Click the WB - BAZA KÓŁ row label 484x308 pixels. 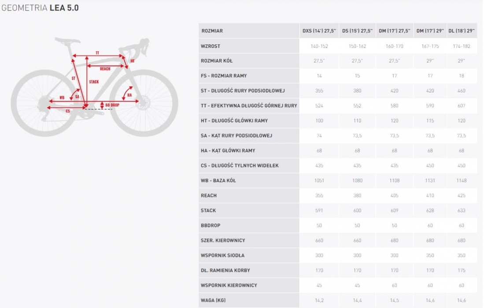pos(218,180)
